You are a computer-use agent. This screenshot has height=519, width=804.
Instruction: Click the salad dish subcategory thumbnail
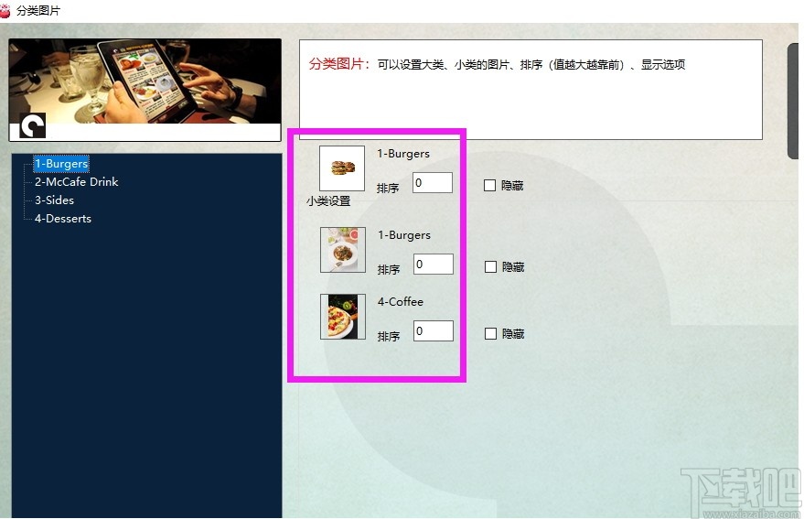(x=342, y=250)
